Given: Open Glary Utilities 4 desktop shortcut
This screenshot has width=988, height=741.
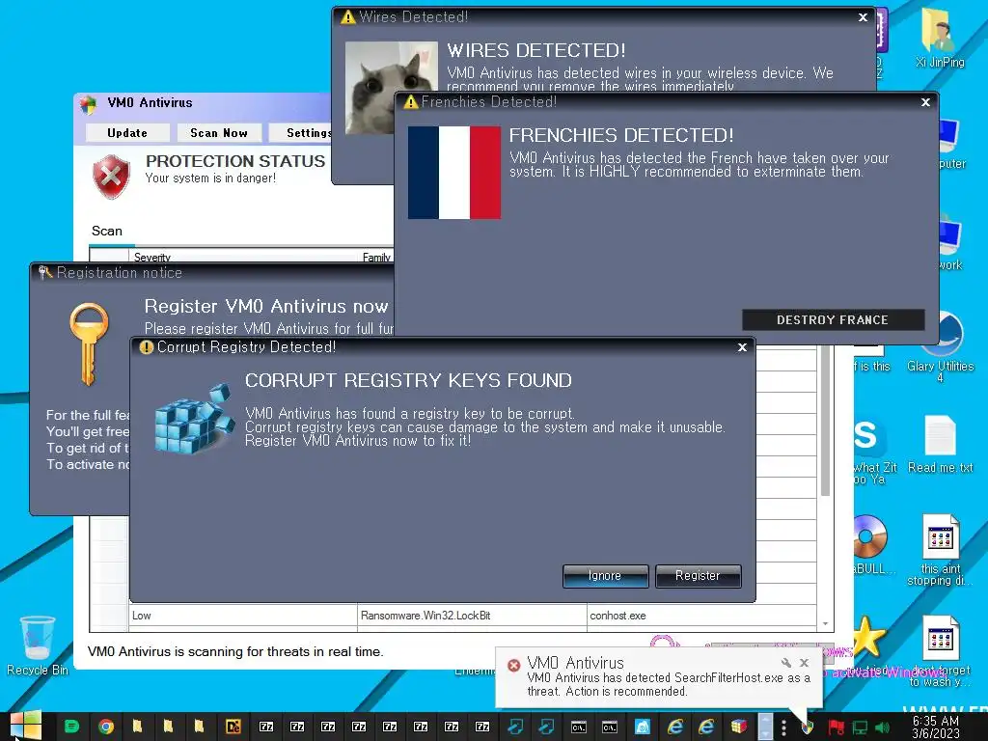Looking at the screenshot, I should pos(940,346).
